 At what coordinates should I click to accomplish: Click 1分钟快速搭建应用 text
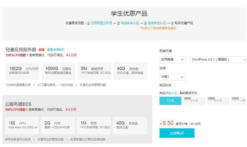coord(18,85)
